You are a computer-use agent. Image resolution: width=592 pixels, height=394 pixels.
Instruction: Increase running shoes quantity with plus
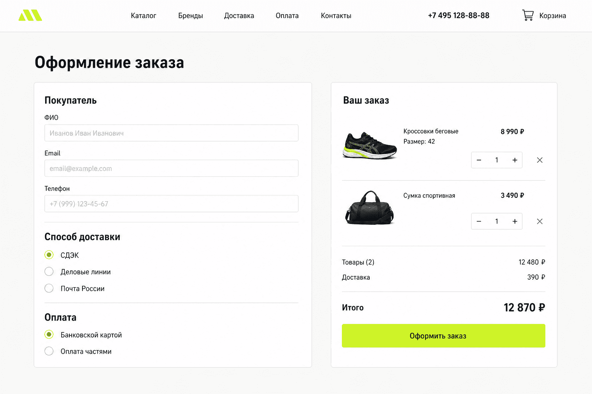point(515,160)
